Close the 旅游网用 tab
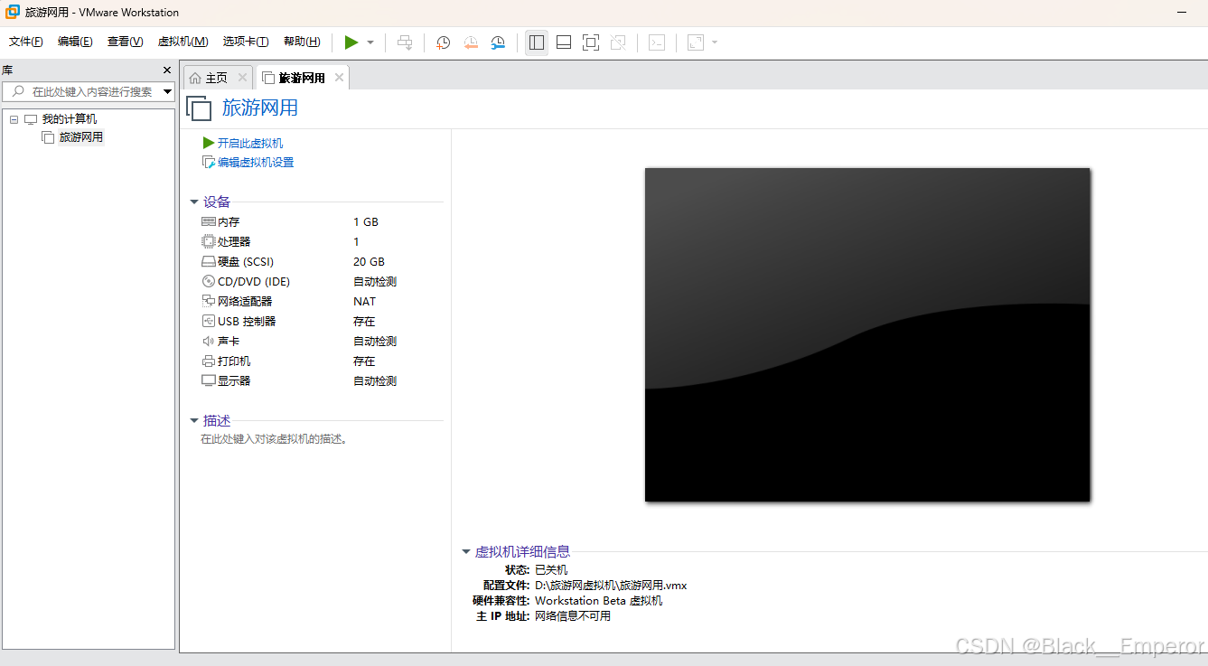The height and width of the screenshot is (666, 1208). pyautogui.click(x=339, y=78)
